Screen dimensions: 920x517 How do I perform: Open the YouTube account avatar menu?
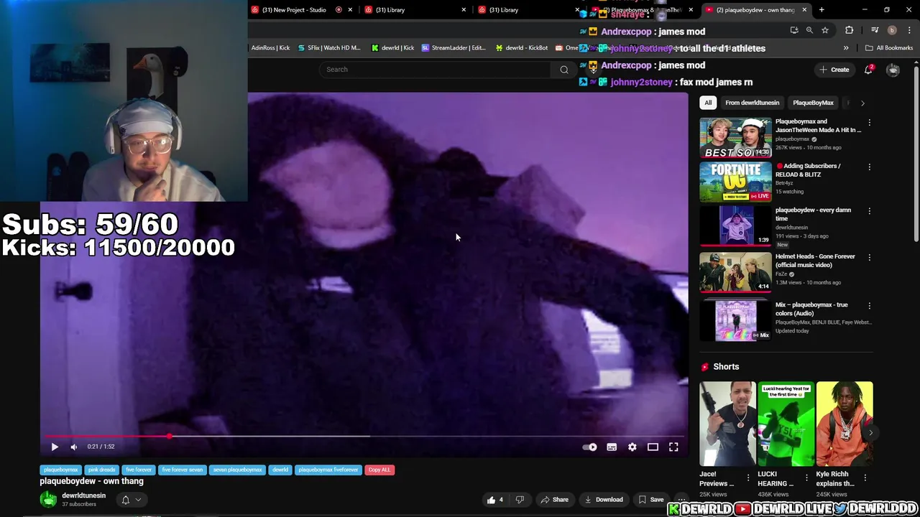pyautogui.click(x=893, y=70)
